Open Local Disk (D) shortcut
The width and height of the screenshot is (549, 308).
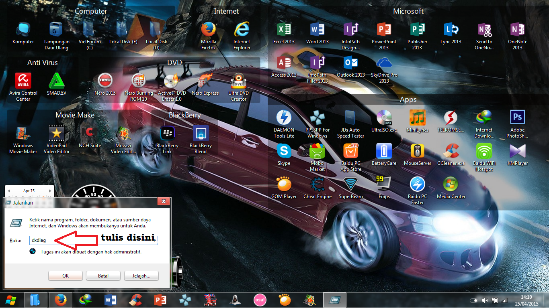157,36
